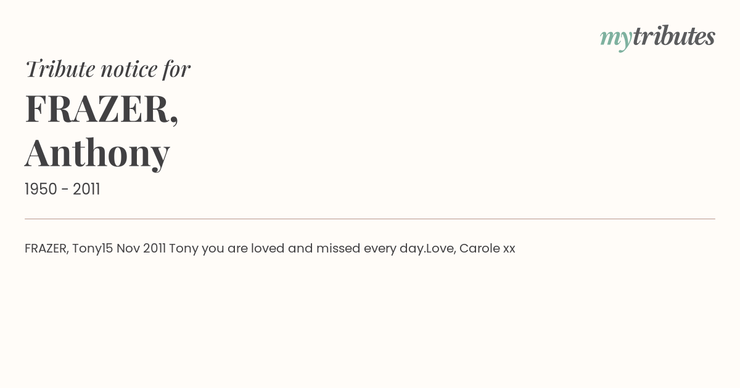Click the "Nov" in the tribute message date

[128, 249]
